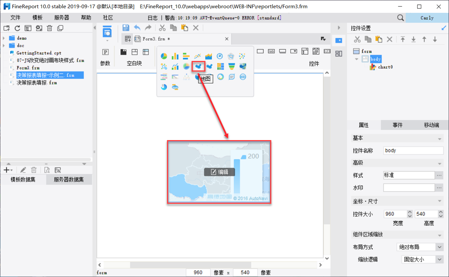Open the 模板 menu
The height and width of the screenshot is (277, 449).
point(37,18)
